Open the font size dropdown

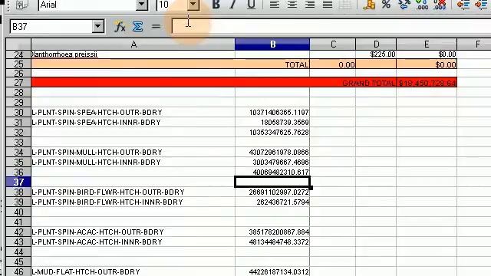pos(193,5)
